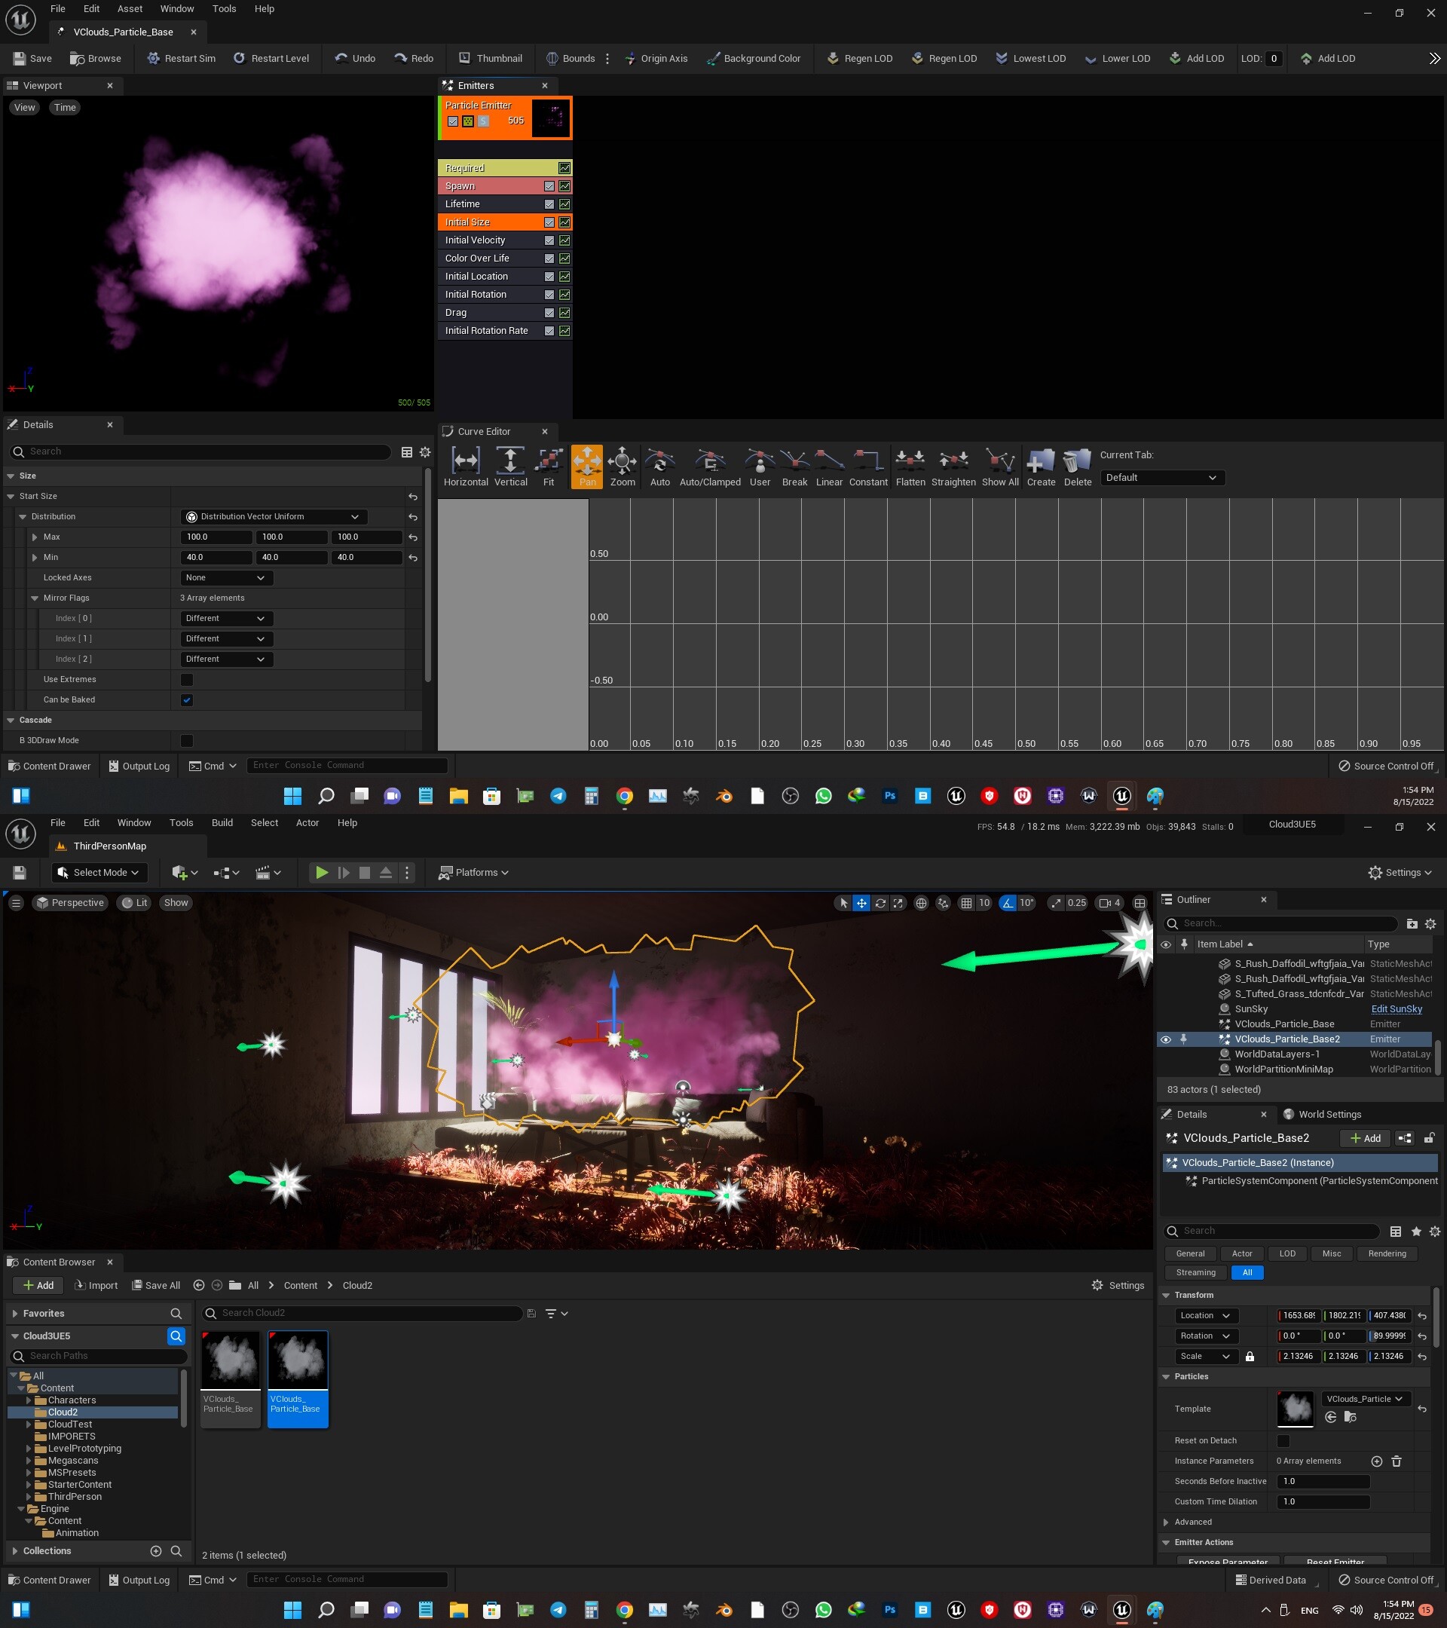Click Delete curve icon in Curve Editor
This screenshot has height=1628, width=1447.
1077,462
